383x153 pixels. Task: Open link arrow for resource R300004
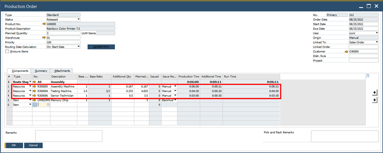pos(35,91)
